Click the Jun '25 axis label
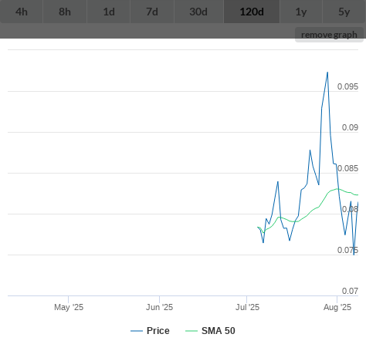 159,307
